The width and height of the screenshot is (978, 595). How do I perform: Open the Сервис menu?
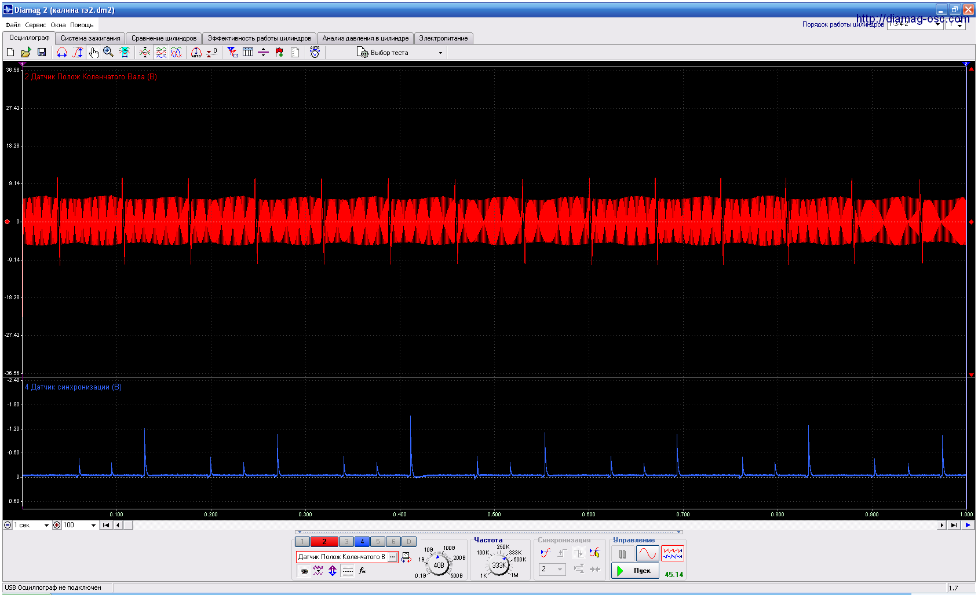coord(35,25)
